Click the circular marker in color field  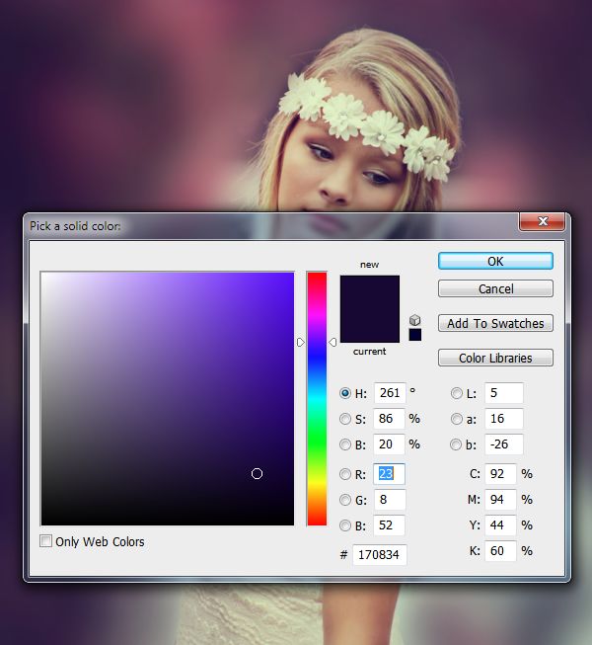pos(258,474)
